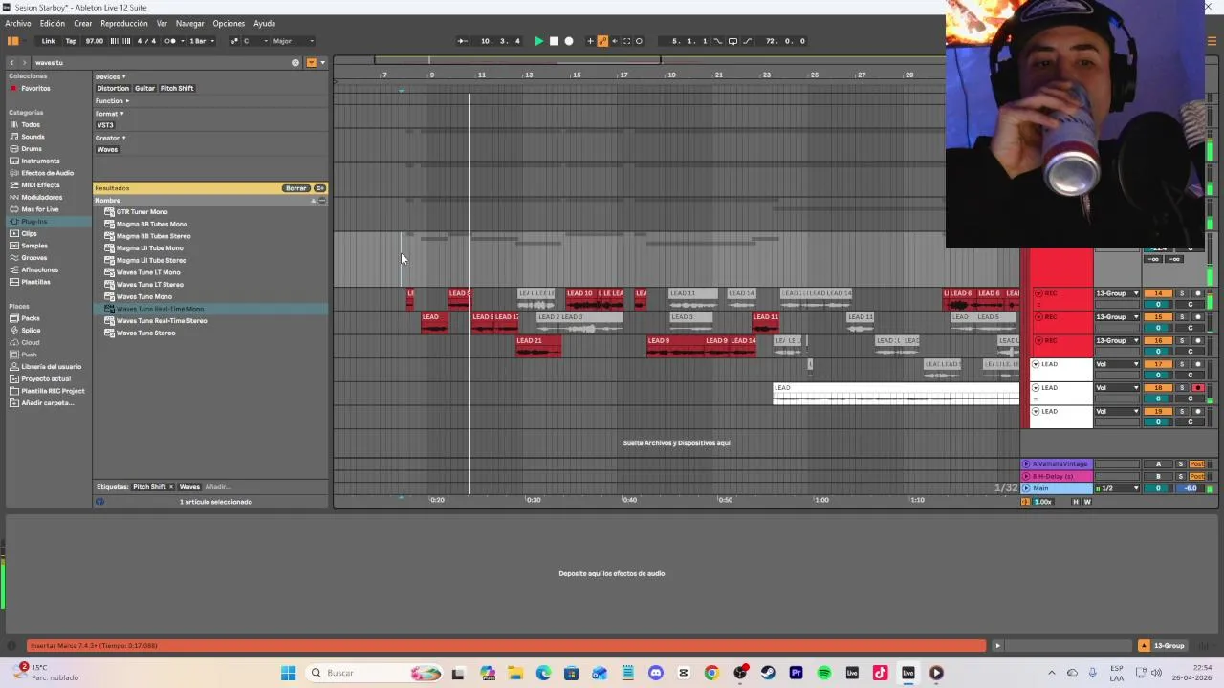
Task: Go forward in browser history
Action: point(25,62)
